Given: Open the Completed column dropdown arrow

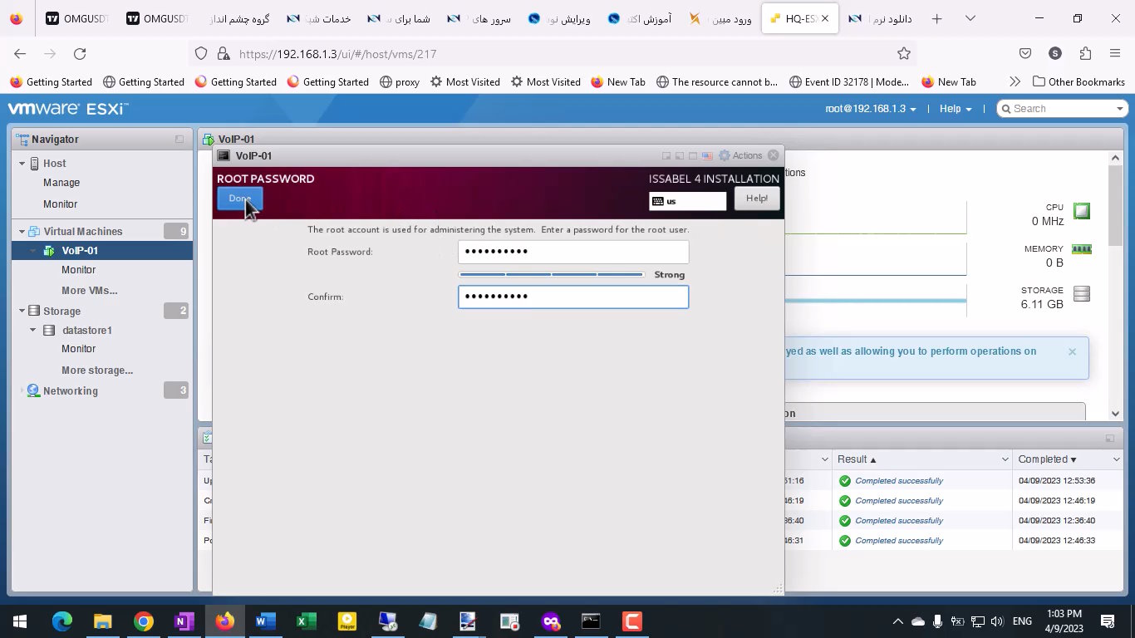Looking at the screenshot, I should tap(1116, 459).
